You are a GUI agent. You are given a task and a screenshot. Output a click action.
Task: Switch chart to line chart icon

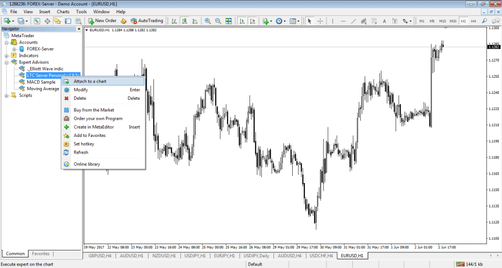point(195,21)
